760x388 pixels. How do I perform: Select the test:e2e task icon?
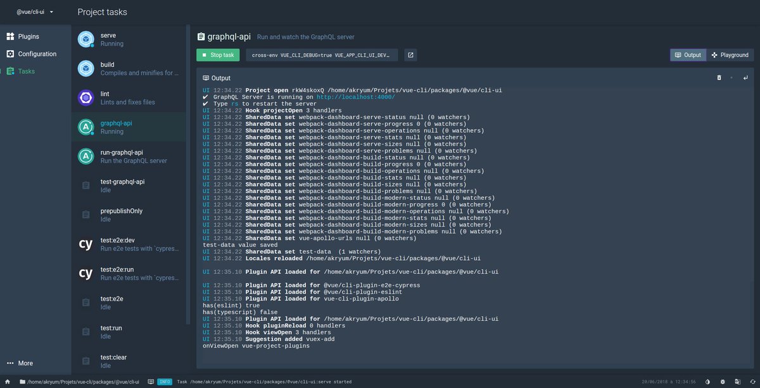click(85, 303)
